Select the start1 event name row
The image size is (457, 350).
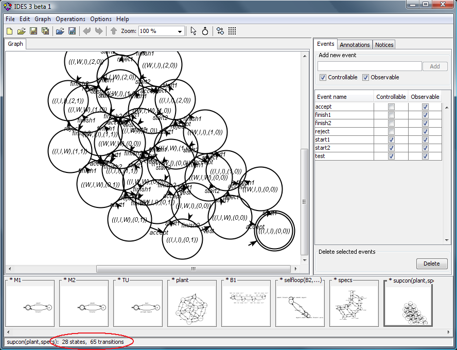pos(344,139)
